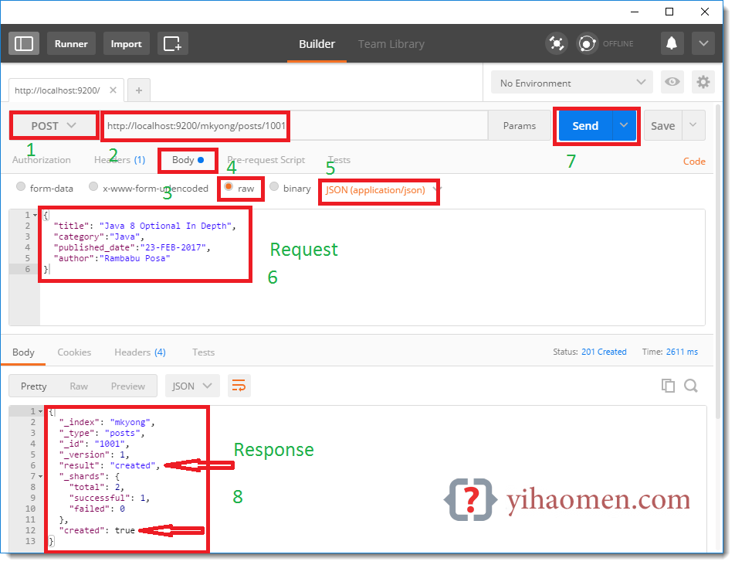
Task: Open JSON (application/json) content type dropdown
Action: (384, 190)
